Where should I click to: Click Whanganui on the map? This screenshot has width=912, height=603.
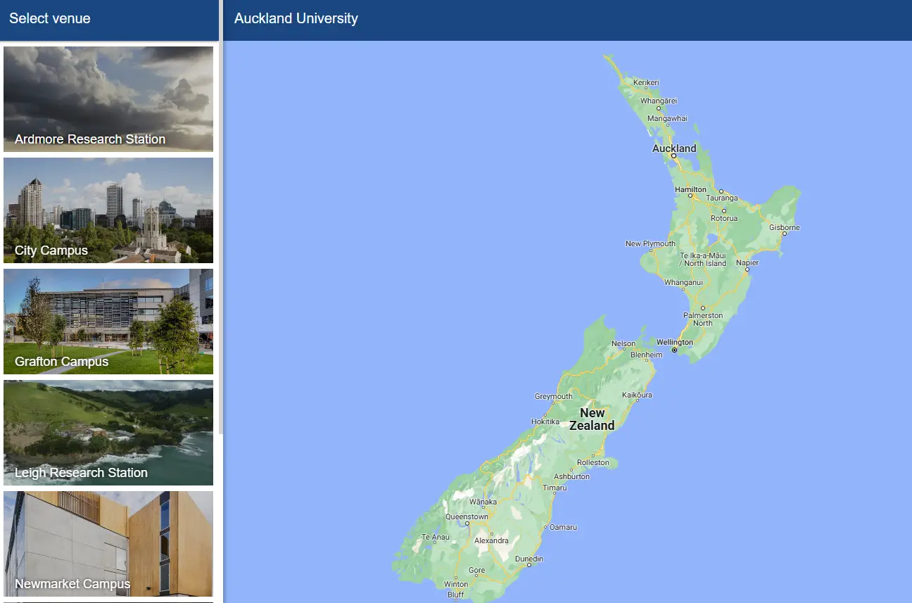point(684,283)
